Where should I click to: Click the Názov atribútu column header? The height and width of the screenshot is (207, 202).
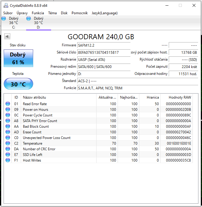tap(59, 97)
